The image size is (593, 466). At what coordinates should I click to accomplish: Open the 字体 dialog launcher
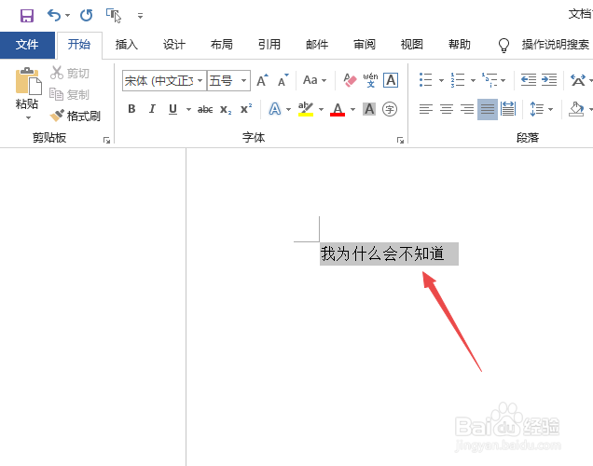coord(400,141)
